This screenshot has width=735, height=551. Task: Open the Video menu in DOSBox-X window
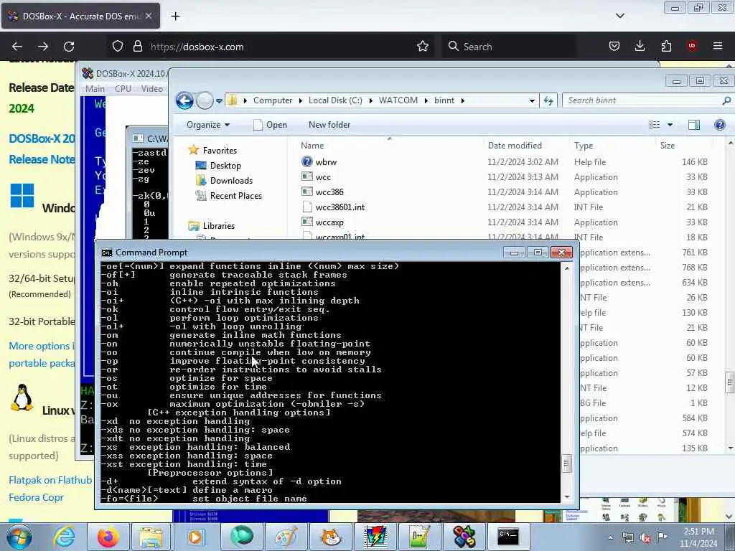coord(152,88)
